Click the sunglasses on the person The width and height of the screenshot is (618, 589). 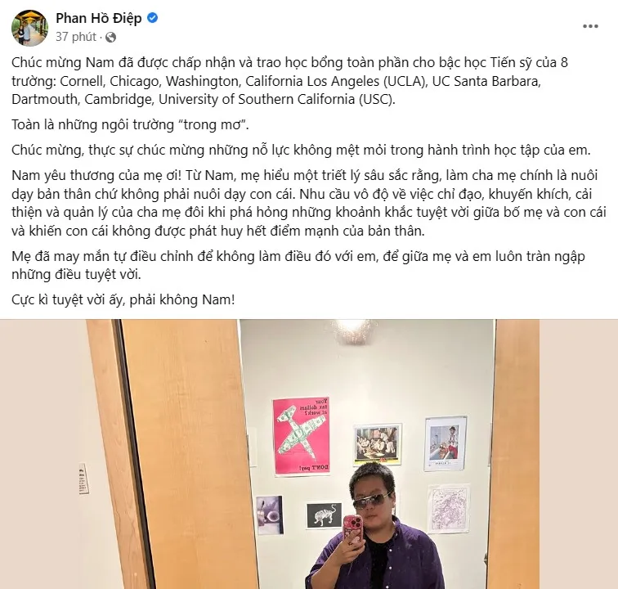[371, 501]
